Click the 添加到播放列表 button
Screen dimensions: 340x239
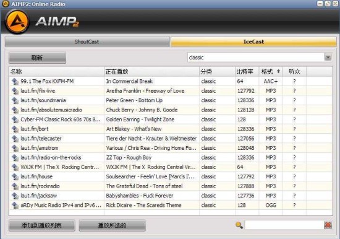pos(42,225)
